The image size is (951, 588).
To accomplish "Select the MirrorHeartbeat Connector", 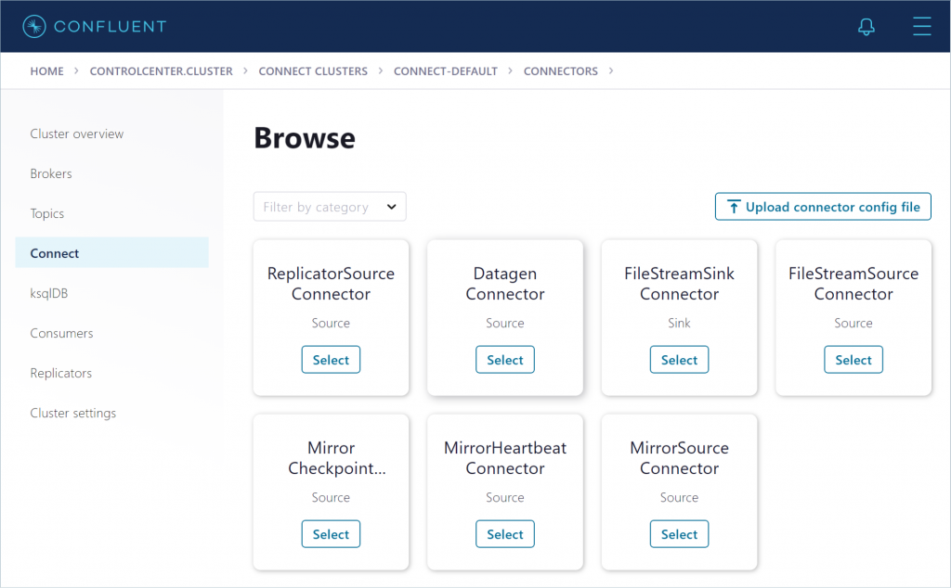I will [505, 534].
